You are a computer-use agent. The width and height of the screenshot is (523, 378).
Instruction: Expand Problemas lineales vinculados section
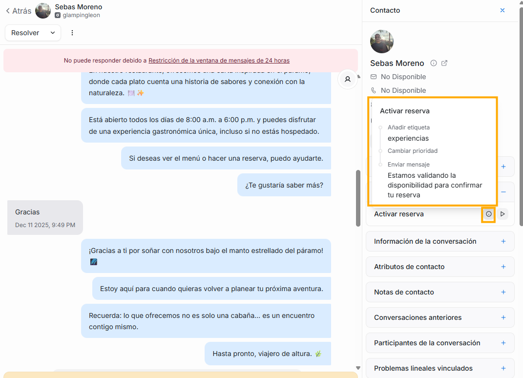[x=503, y=368]
